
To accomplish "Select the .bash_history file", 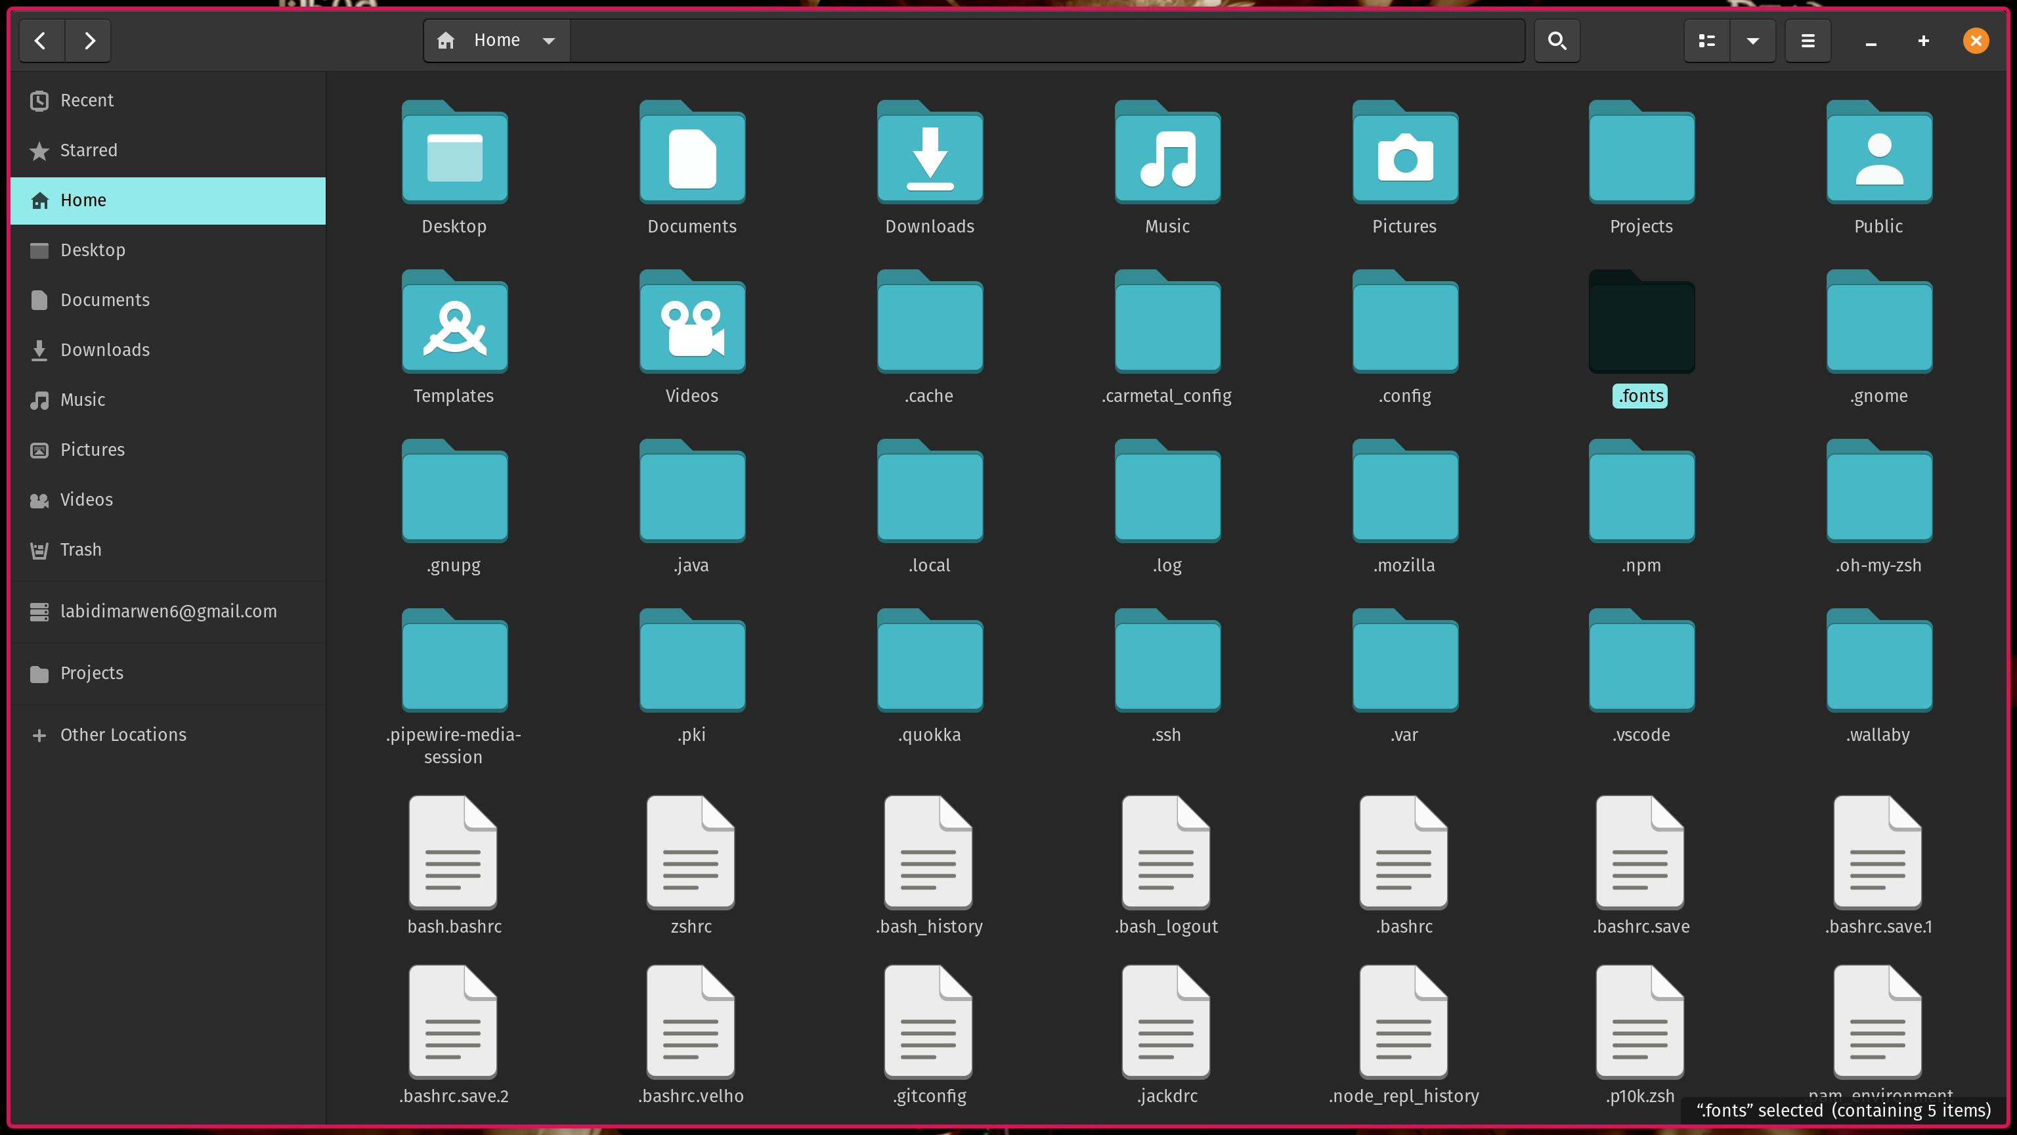I will [x=928, y=852].
